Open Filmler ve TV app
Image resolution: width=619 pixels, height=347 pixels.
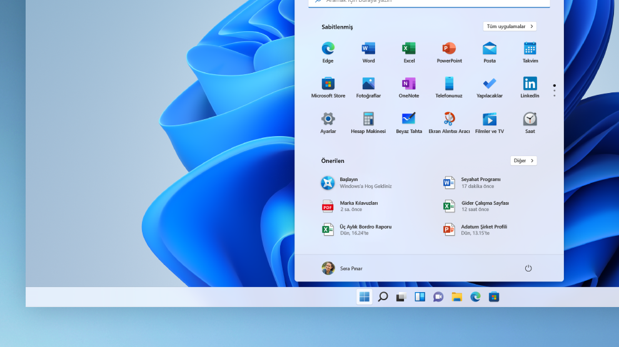(490, 123)
